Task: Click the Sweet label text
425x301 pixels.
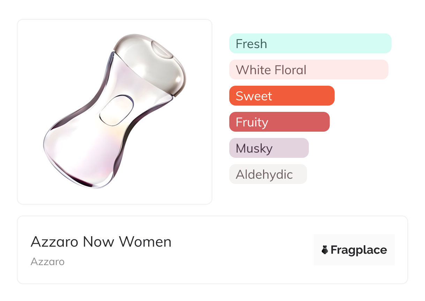Action: click(x=254, y=96)
